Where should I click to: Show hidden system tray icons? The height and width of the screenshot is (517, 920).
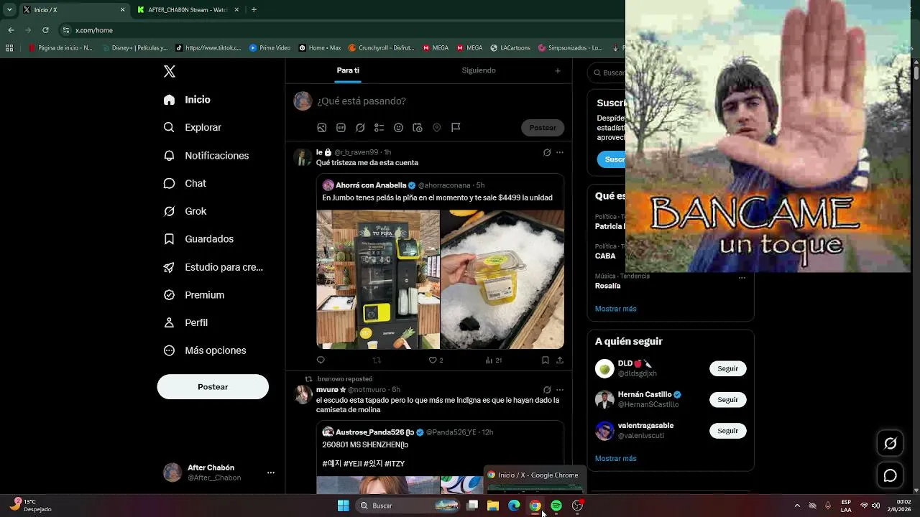(x=797, y=506)
